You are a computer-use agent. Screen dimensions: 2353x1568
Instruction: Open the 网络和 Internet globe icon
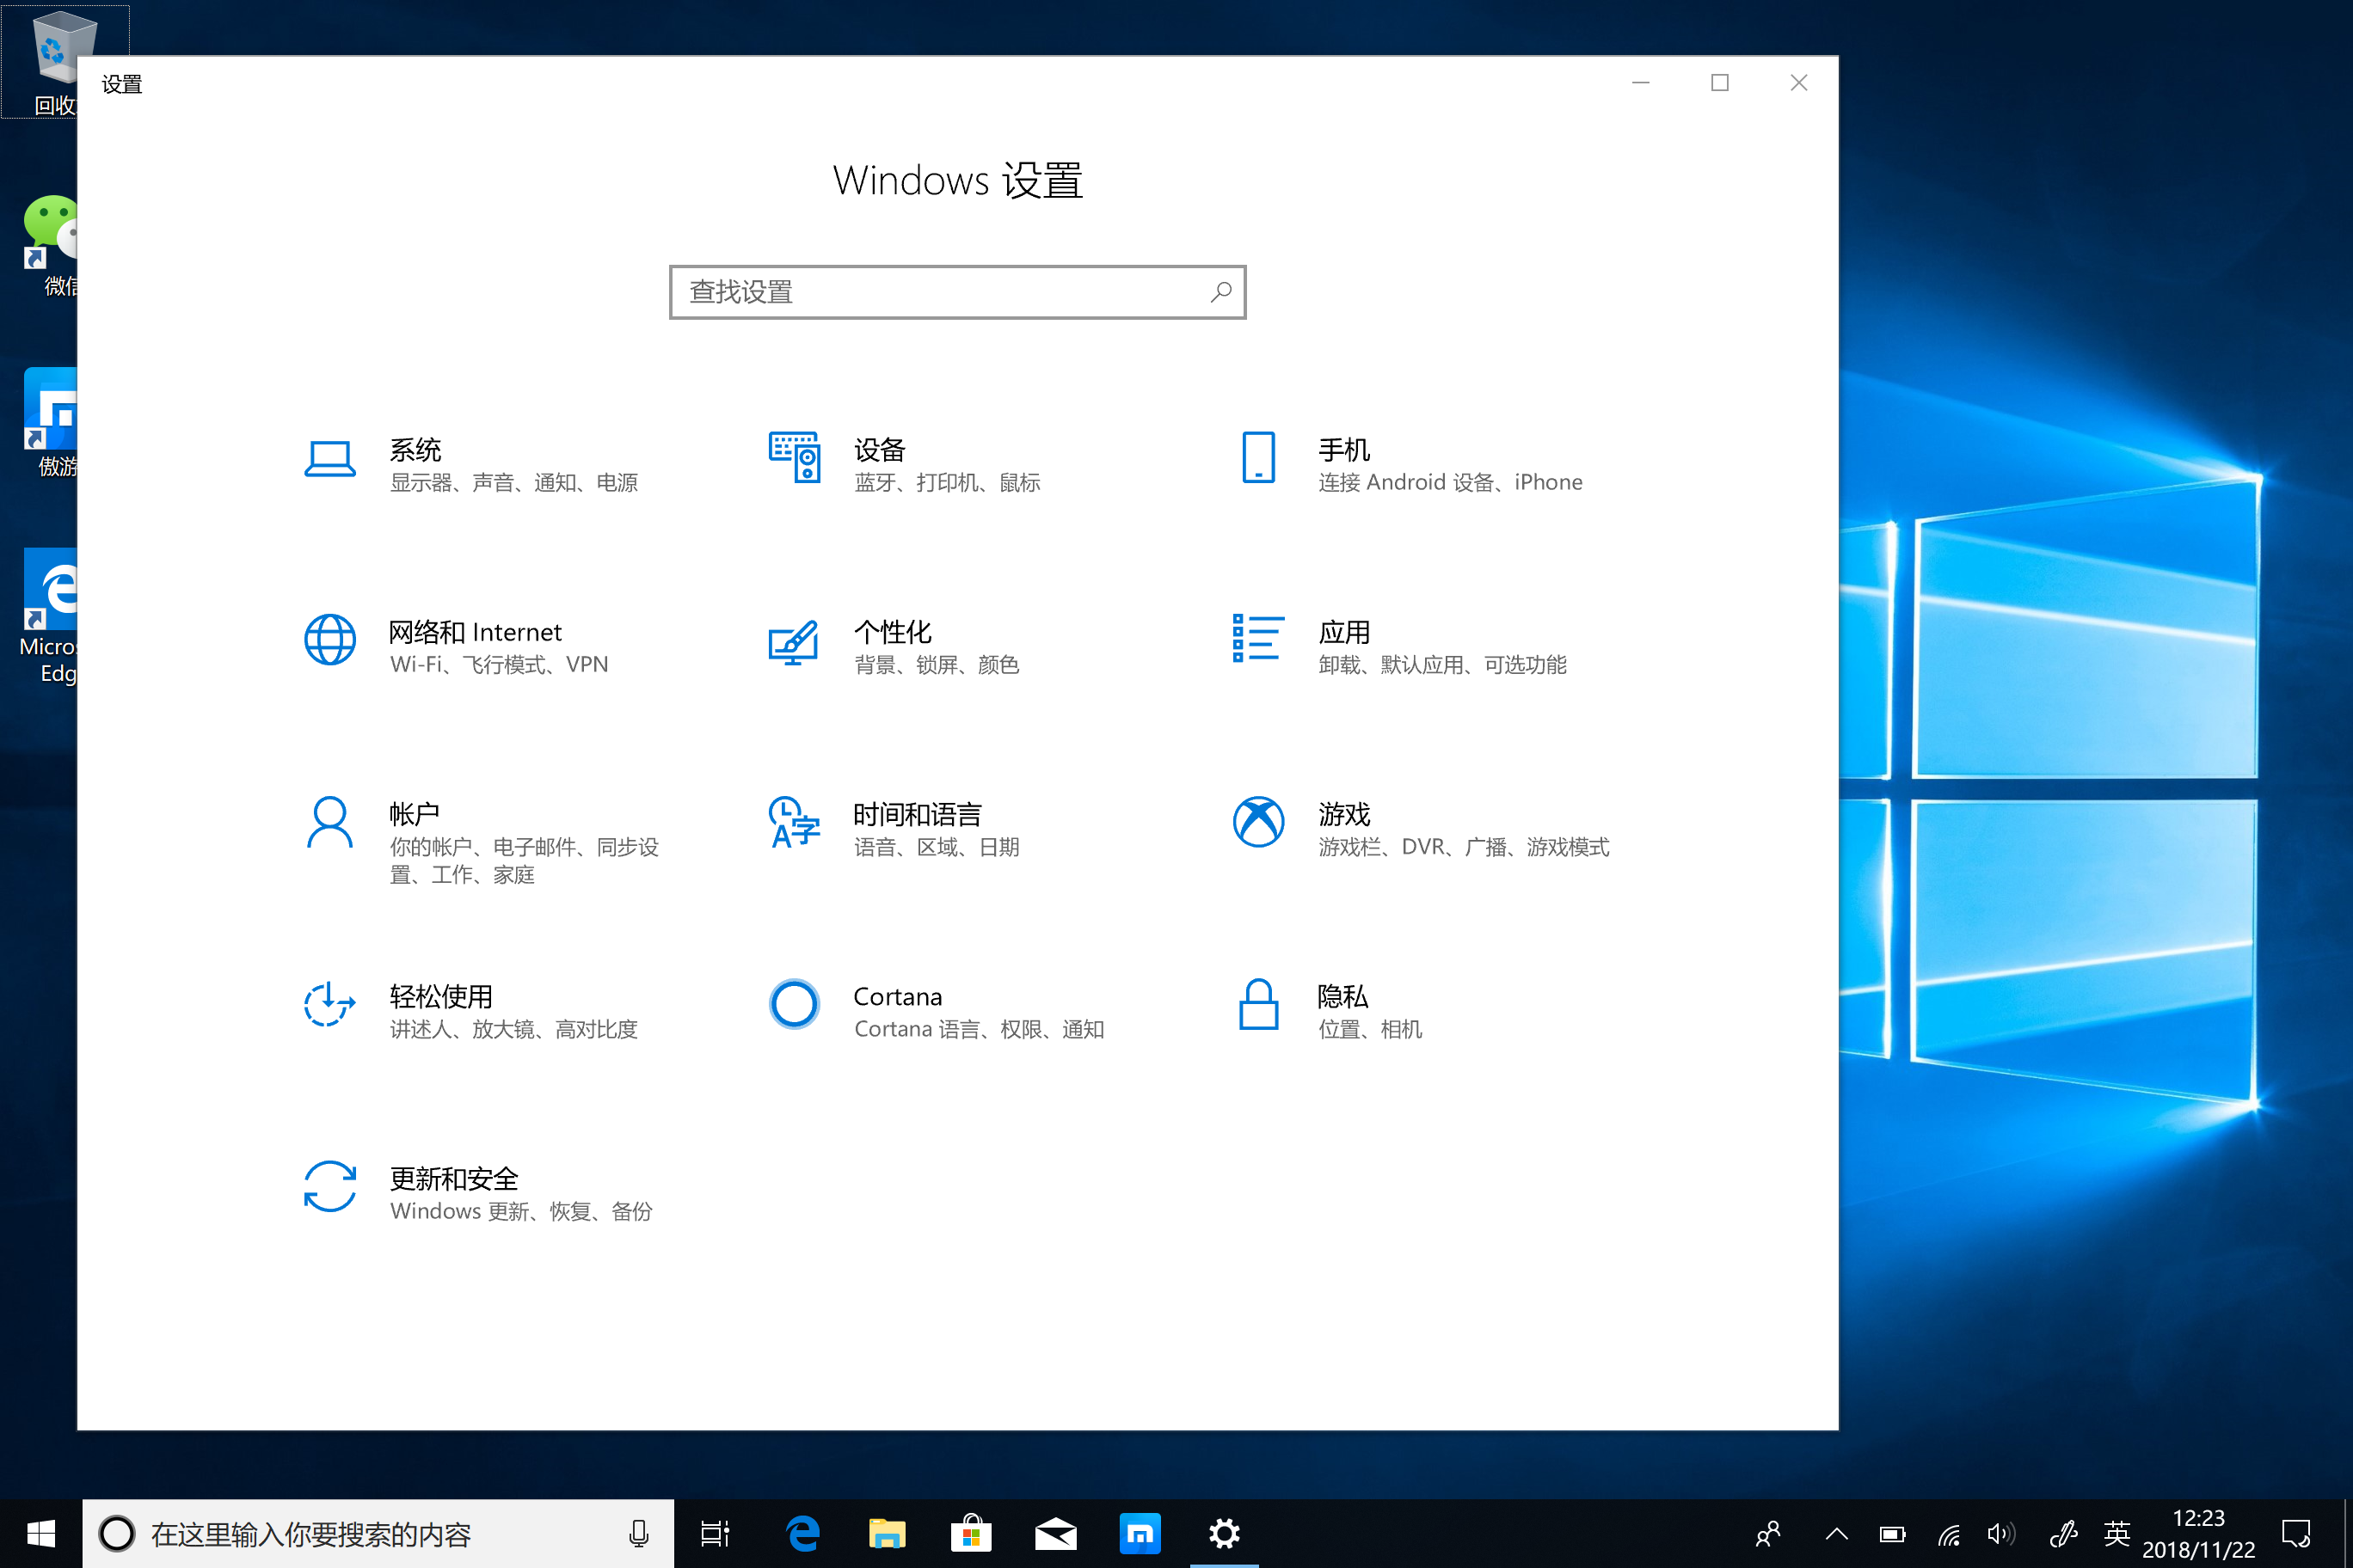click(x=329, y=640)
